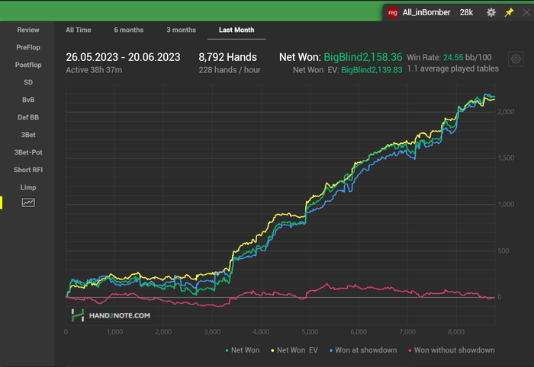Click the BigBlind2,158.36 net won value
Viewport: 534px width, 367px height.
362,57
